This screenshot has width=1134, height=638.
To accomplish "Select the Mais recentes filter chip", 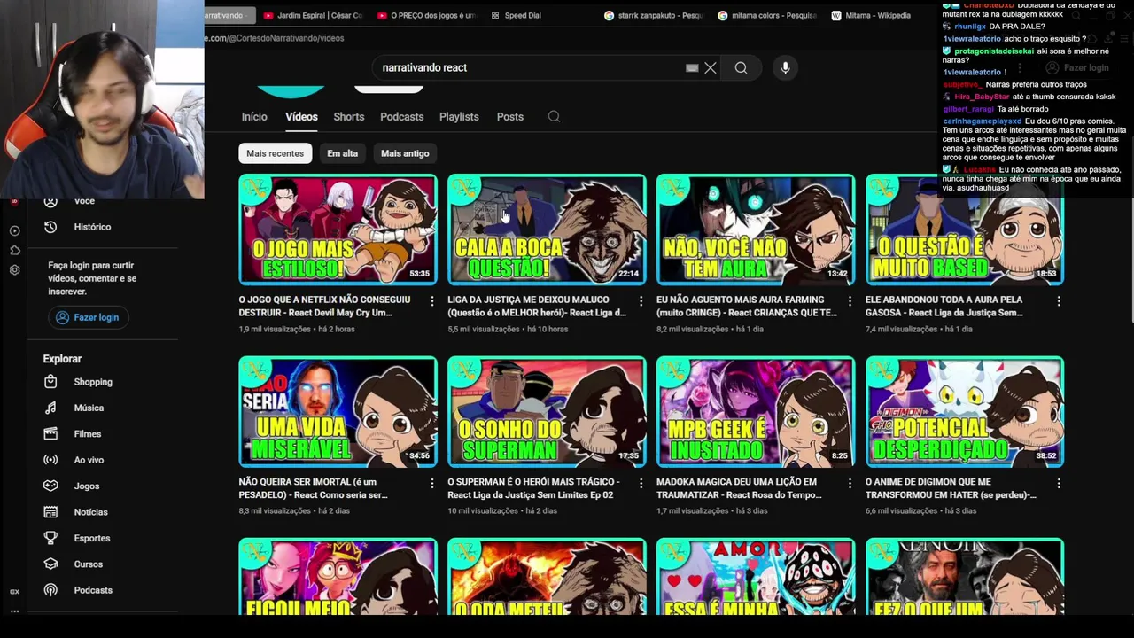I will [275, 153].
